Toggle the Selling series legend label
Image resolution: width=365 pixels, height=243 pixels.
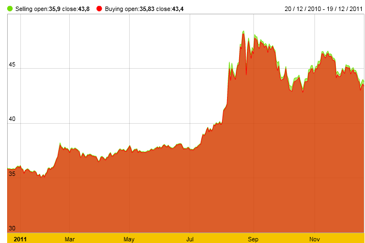point(49,9)
